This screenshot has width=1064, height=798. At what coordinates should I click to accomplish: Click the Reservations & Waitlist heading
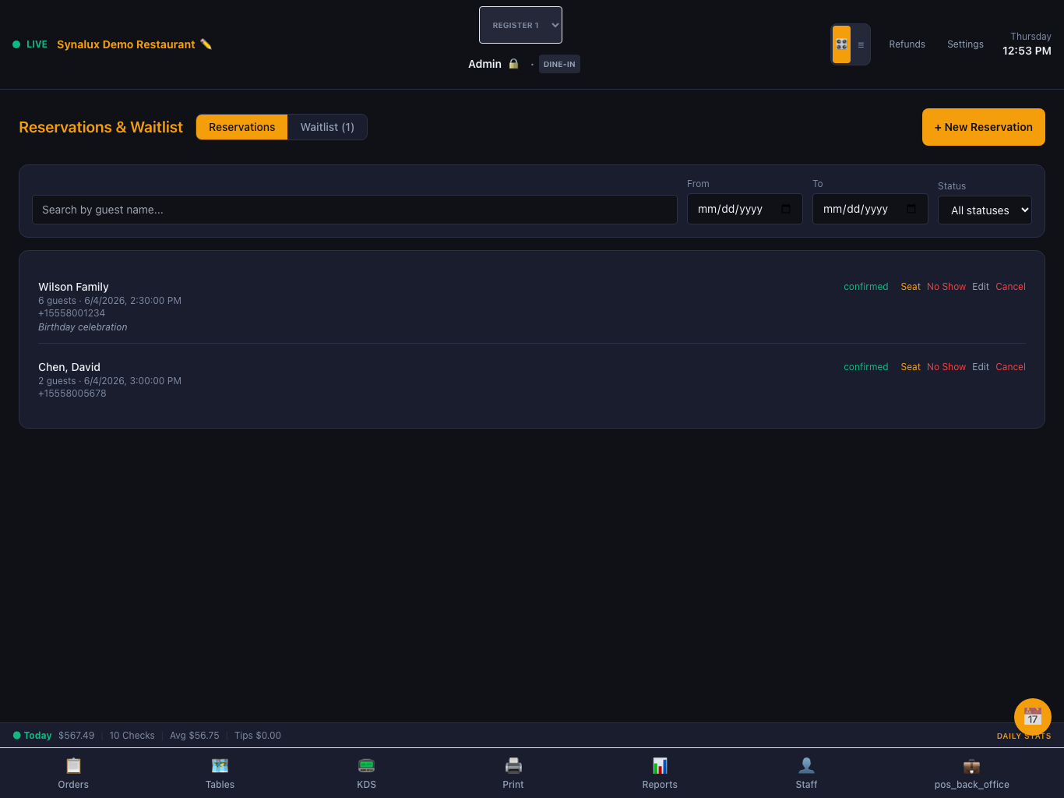click(x=100, y=127)
